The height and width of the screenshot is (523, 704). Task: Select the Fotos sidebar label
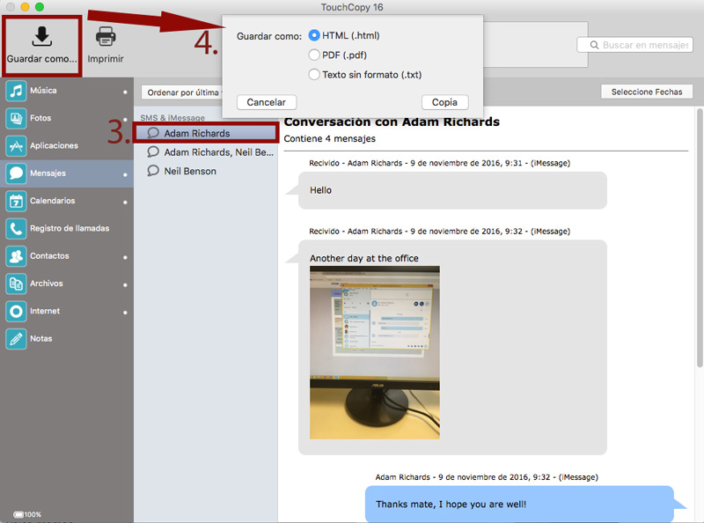40,118
